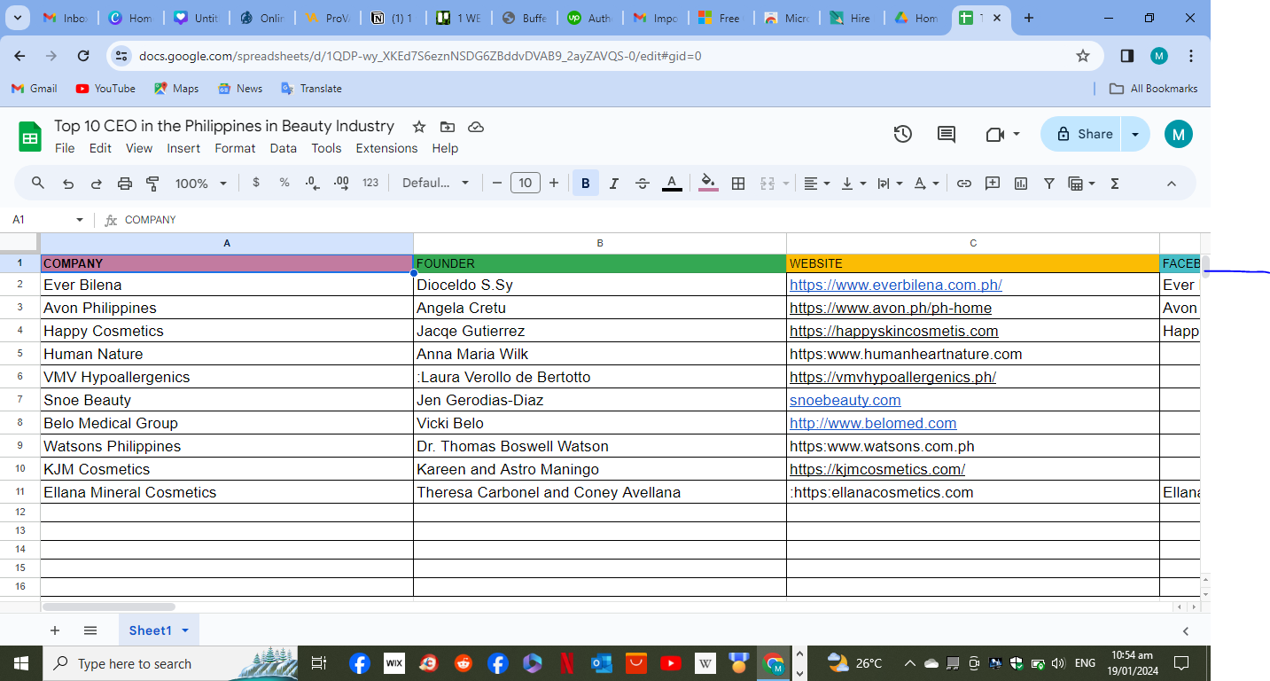
Task: Open more number formats 123 dropdown
Action: 370,183
